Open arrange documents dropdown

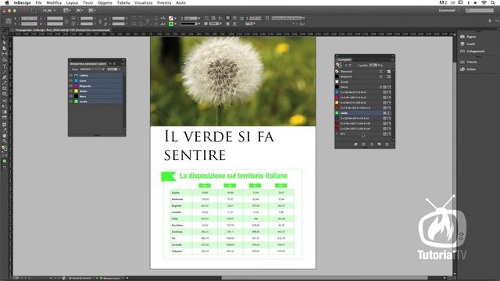(92, 10)
